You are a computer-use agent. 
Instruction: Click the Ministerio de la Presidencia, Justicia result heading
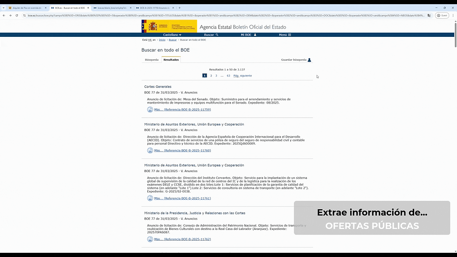click(195, 213)
